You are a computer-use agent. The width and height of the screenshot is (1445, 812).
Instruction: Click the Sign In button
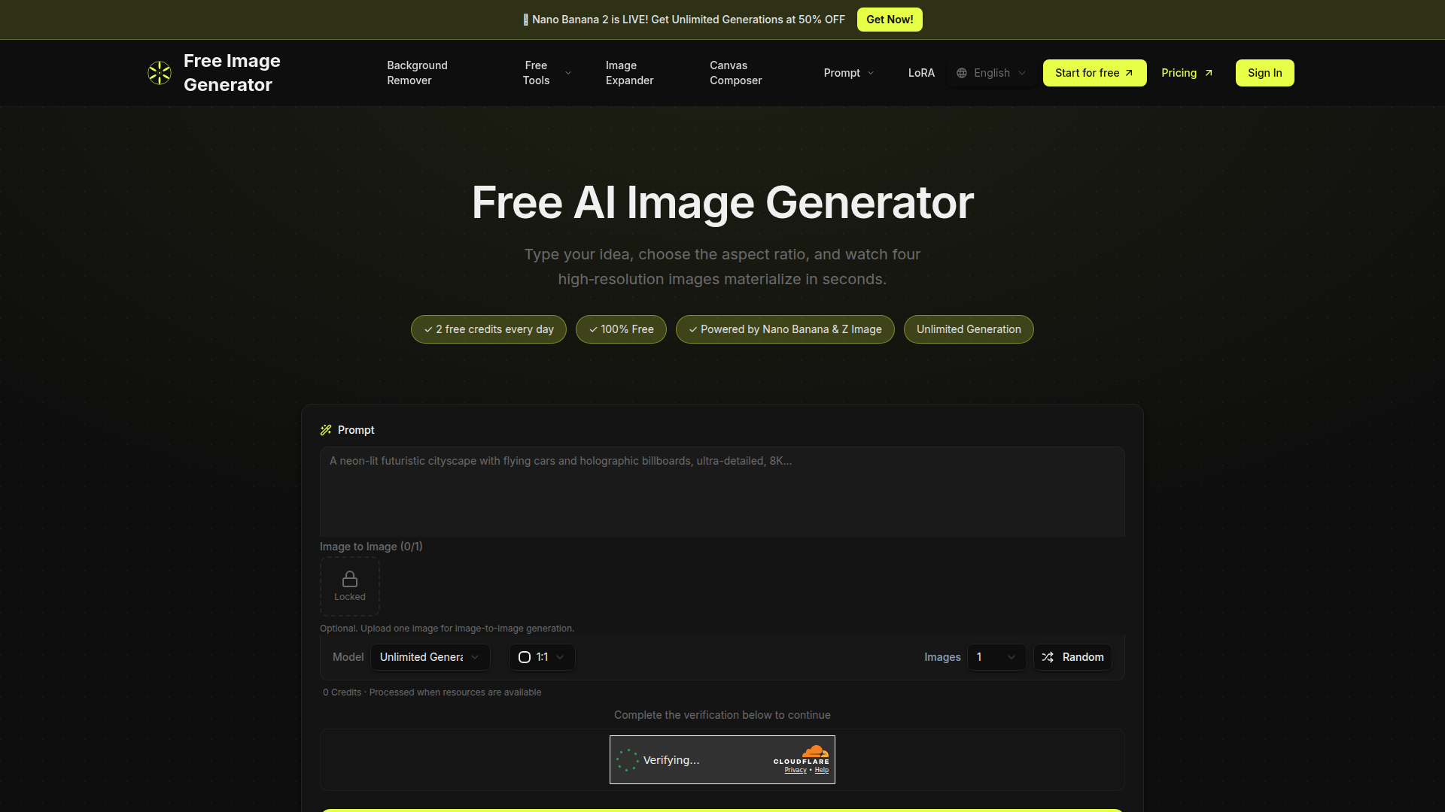1264,73
